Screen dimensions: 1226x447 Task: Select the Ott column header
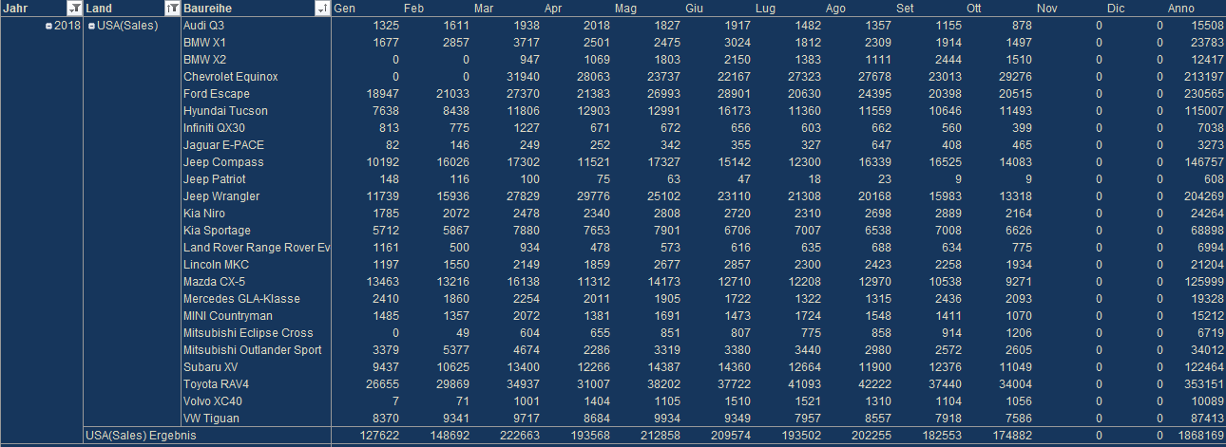[974, 9]
